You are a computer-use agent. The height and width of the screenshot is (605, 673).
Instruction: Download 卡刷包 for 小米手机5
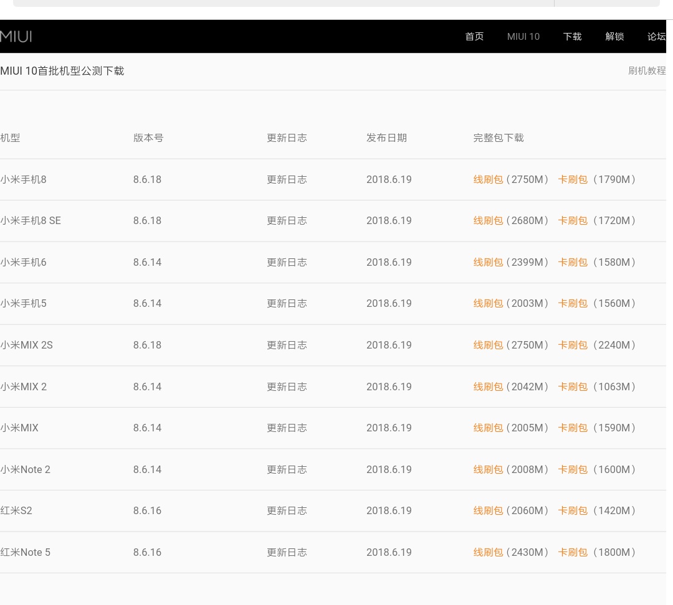(573, 303)
